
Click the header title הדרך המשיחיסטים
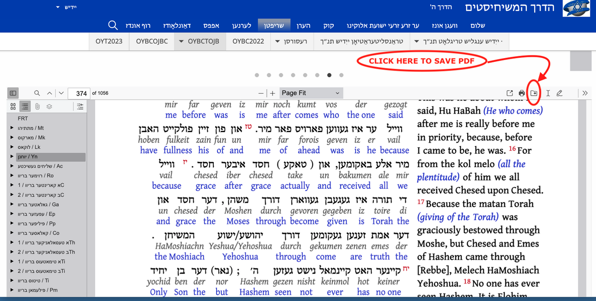(509, 7)
